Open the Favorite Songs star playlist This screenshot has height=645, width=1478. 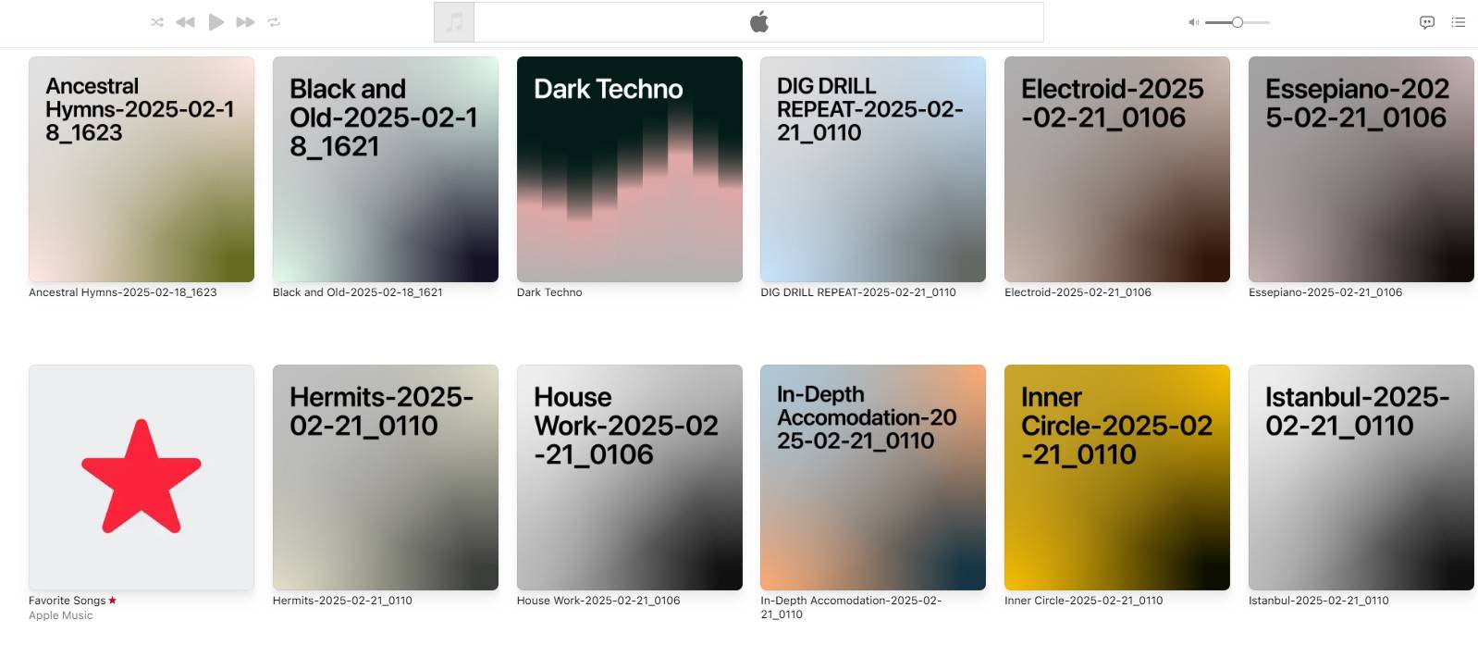pyautogui.click(x=142, y=478)
